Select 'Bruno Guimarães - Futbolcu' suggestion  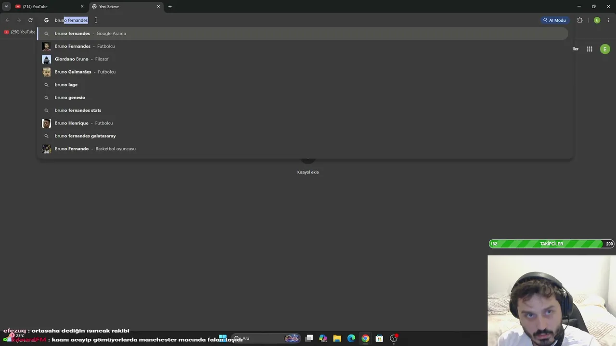(x=303, y=72)
